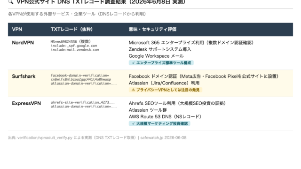Screen dimensions: 301x169
Task: Click ExpressVPN's 'atlassian-domain-verification=...' record
Action: pos(84,107)
